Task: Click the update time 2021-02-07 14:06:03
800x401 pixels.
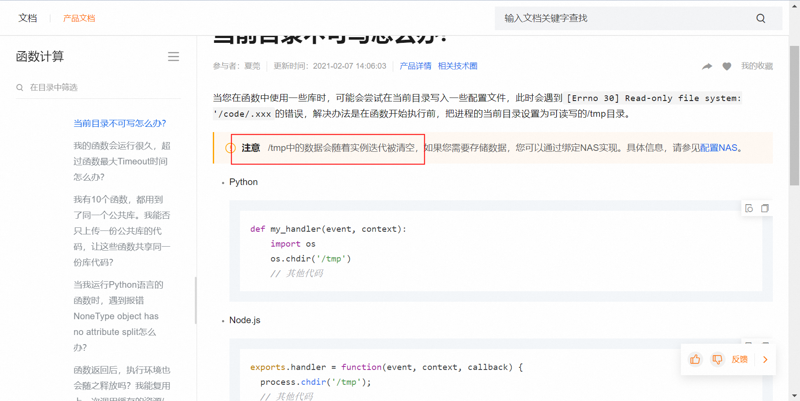Action: pos(349,66)
